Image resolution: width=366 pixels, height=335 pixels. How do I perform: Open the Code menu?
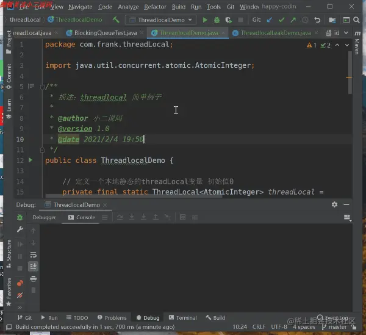tap(105, 7)
